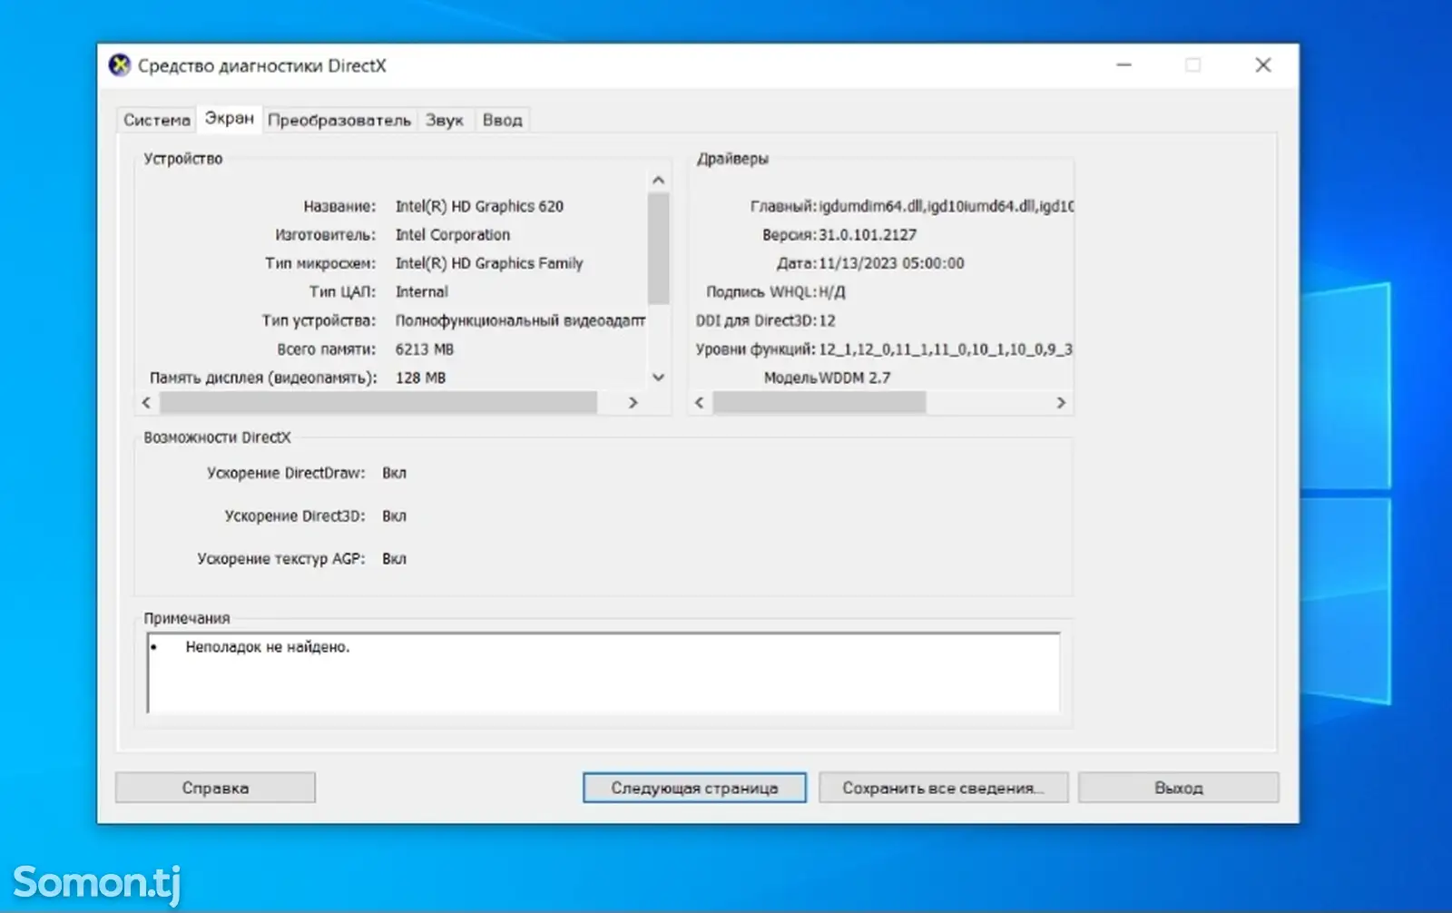Click vertical scrollbar thumb in Устройство panel

(659, 248)
